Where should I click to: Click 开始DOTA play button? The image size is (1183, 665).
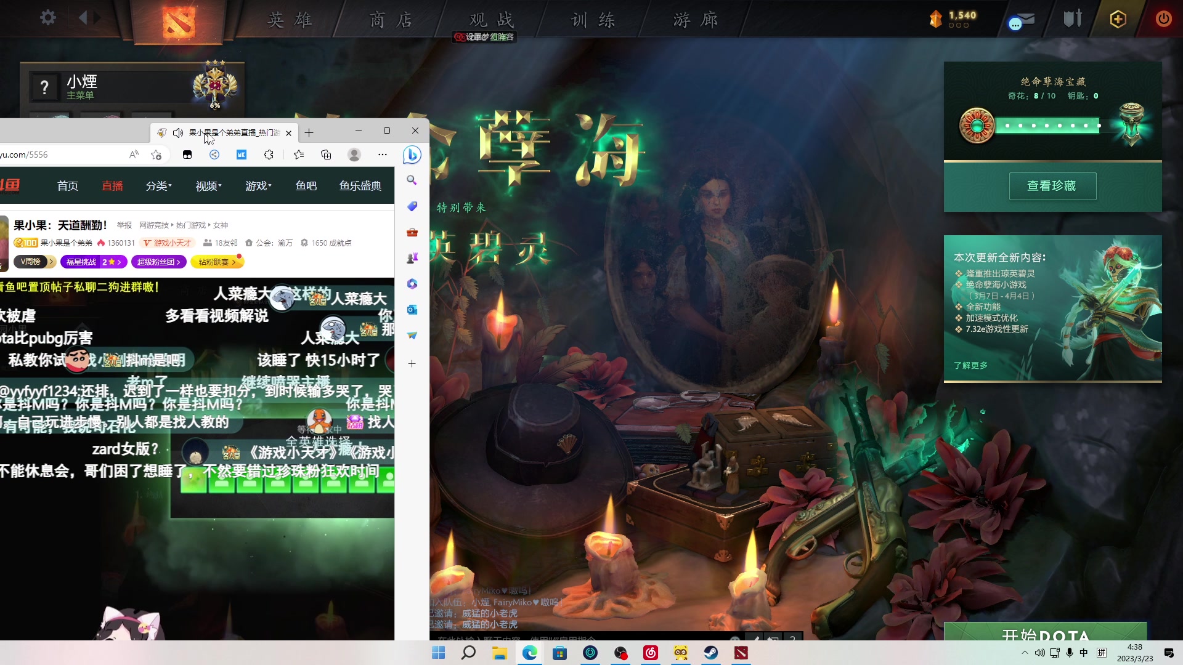(x=1045, y=632)
